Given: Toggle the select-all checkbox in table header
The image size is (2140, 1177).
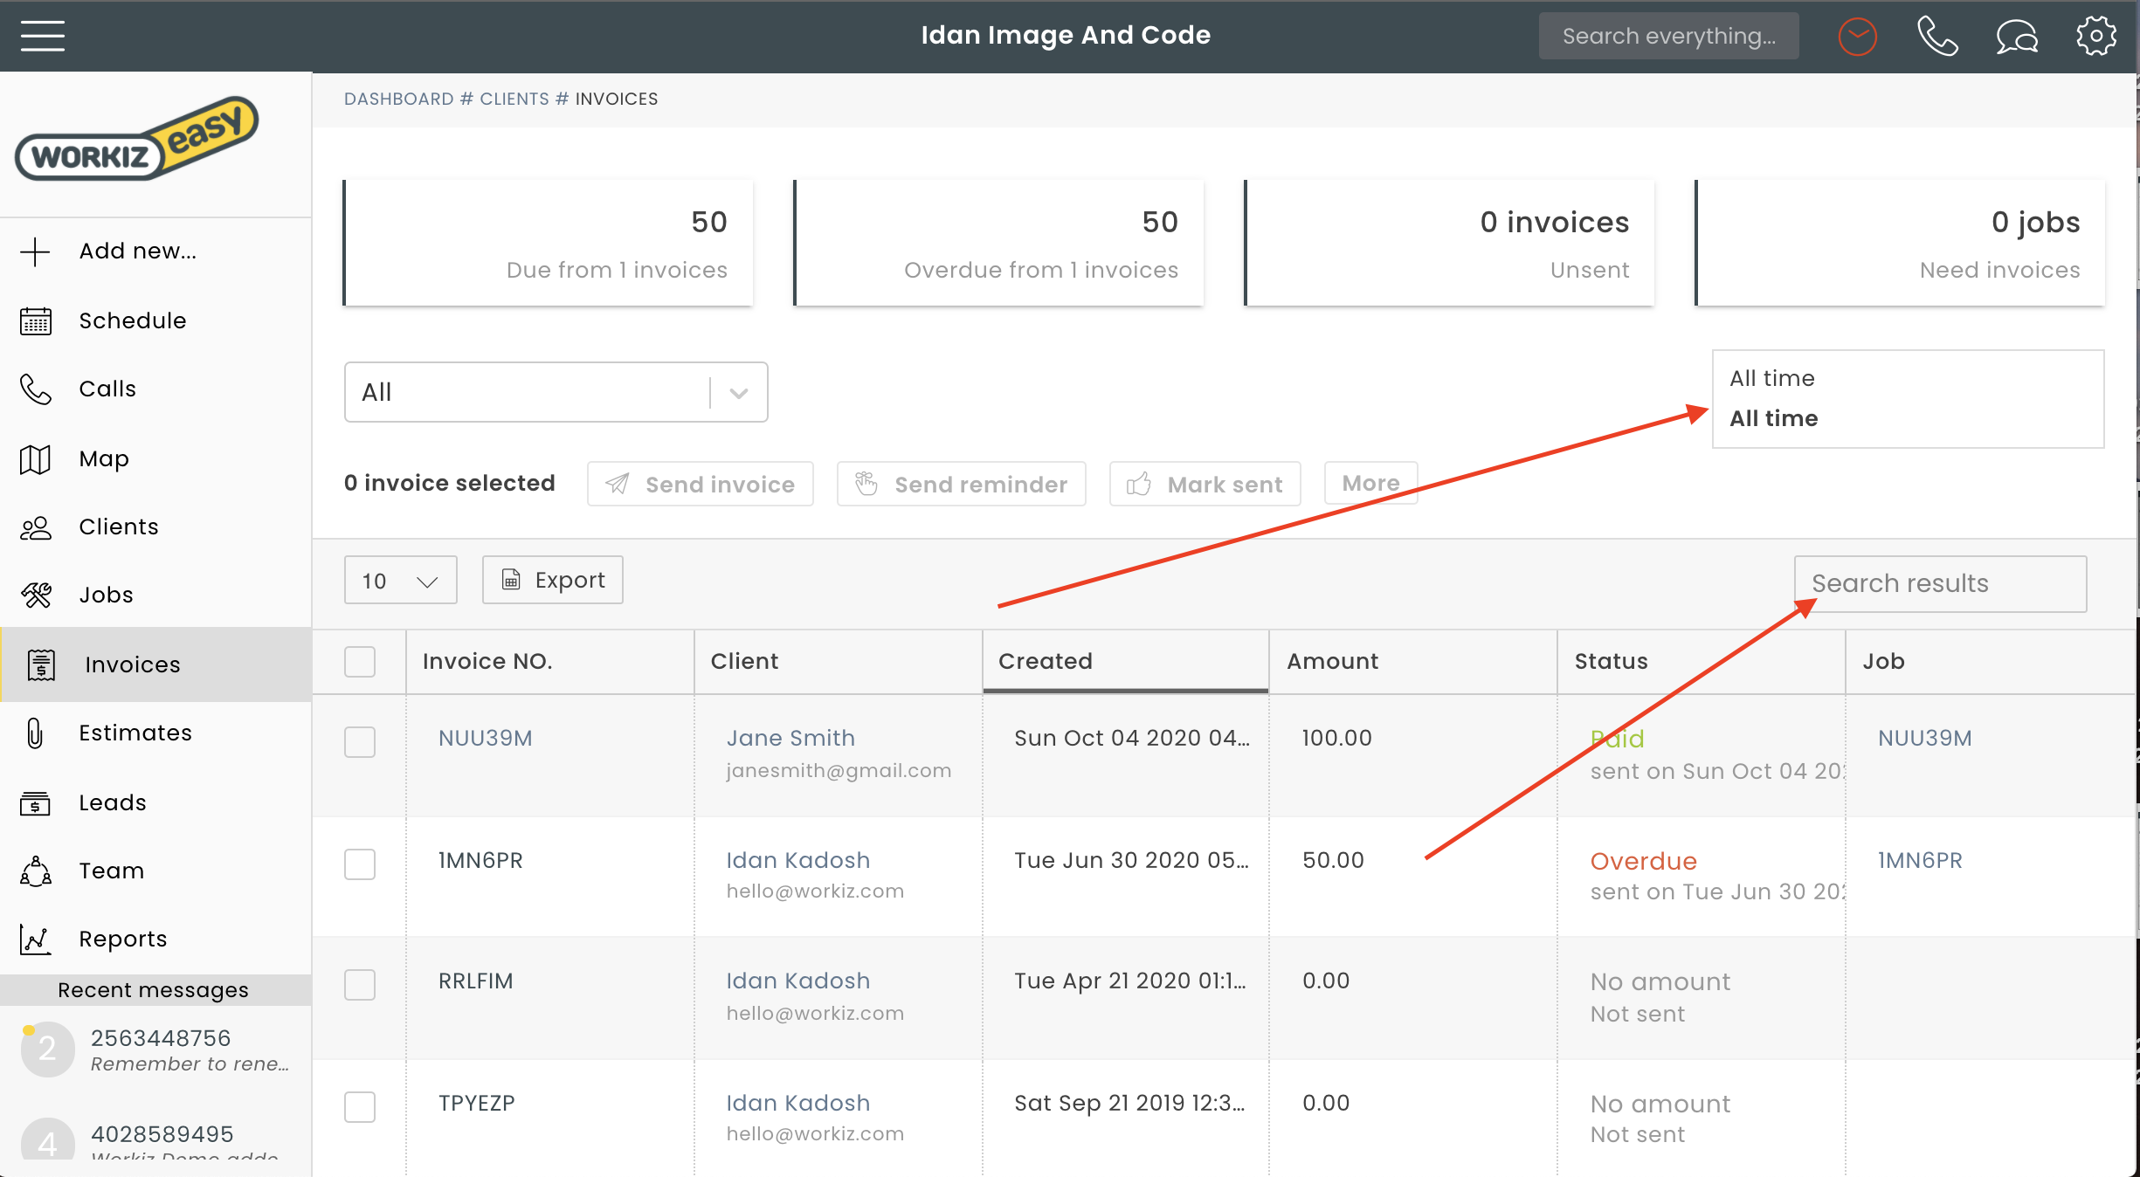Looking at the screenshot, I should click(360, 662).
